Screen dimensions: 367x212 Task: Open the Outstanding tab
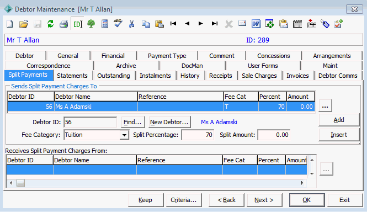114,76
